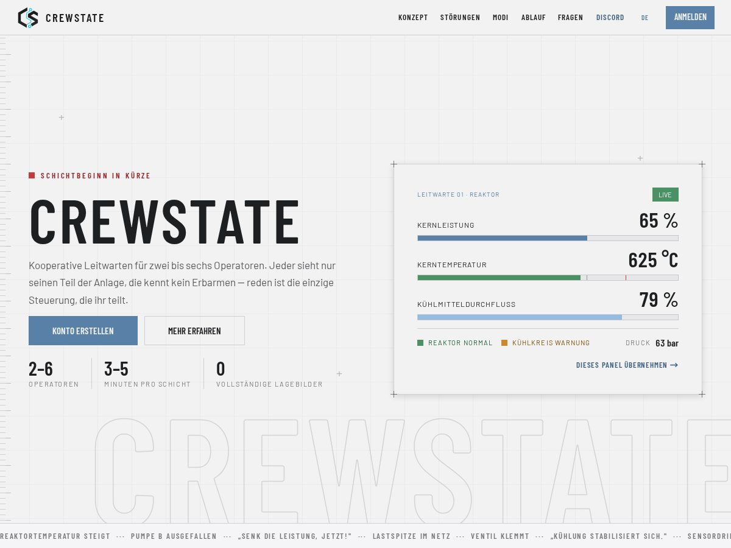Click the Leitwarte 01 · Reaktor label
Screen dimensions: 731x548
458,195
